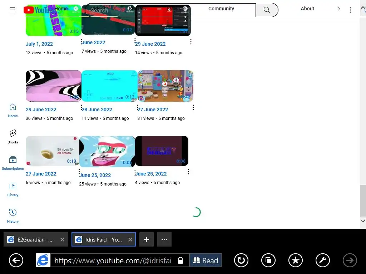366x274 pixels.
Task: Click the padlock security icon
Action: point(180,260)
